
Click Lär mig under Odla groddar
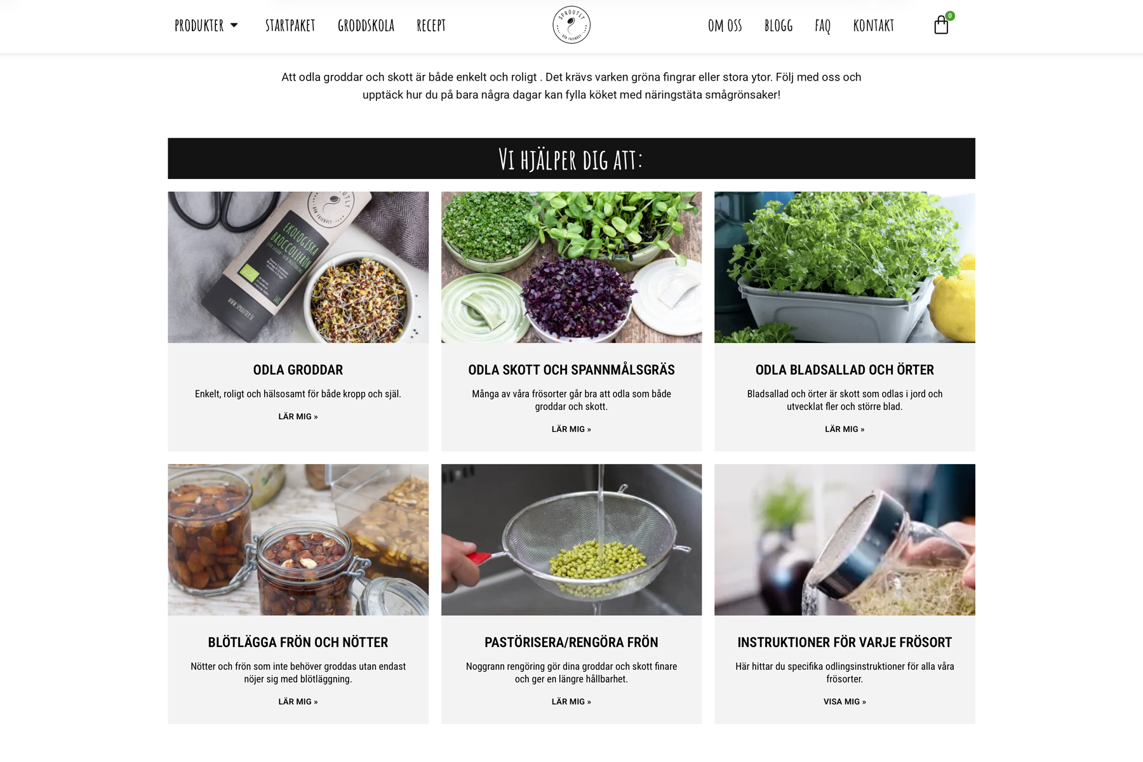(x=298, y=417)
